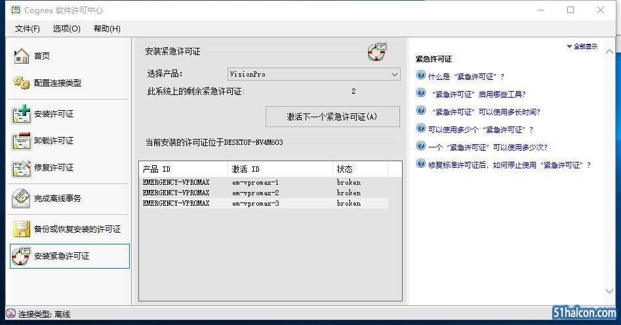Open the VisionPro product dropdown
This screenshot has width=621, height=325.
coord(313,74)
